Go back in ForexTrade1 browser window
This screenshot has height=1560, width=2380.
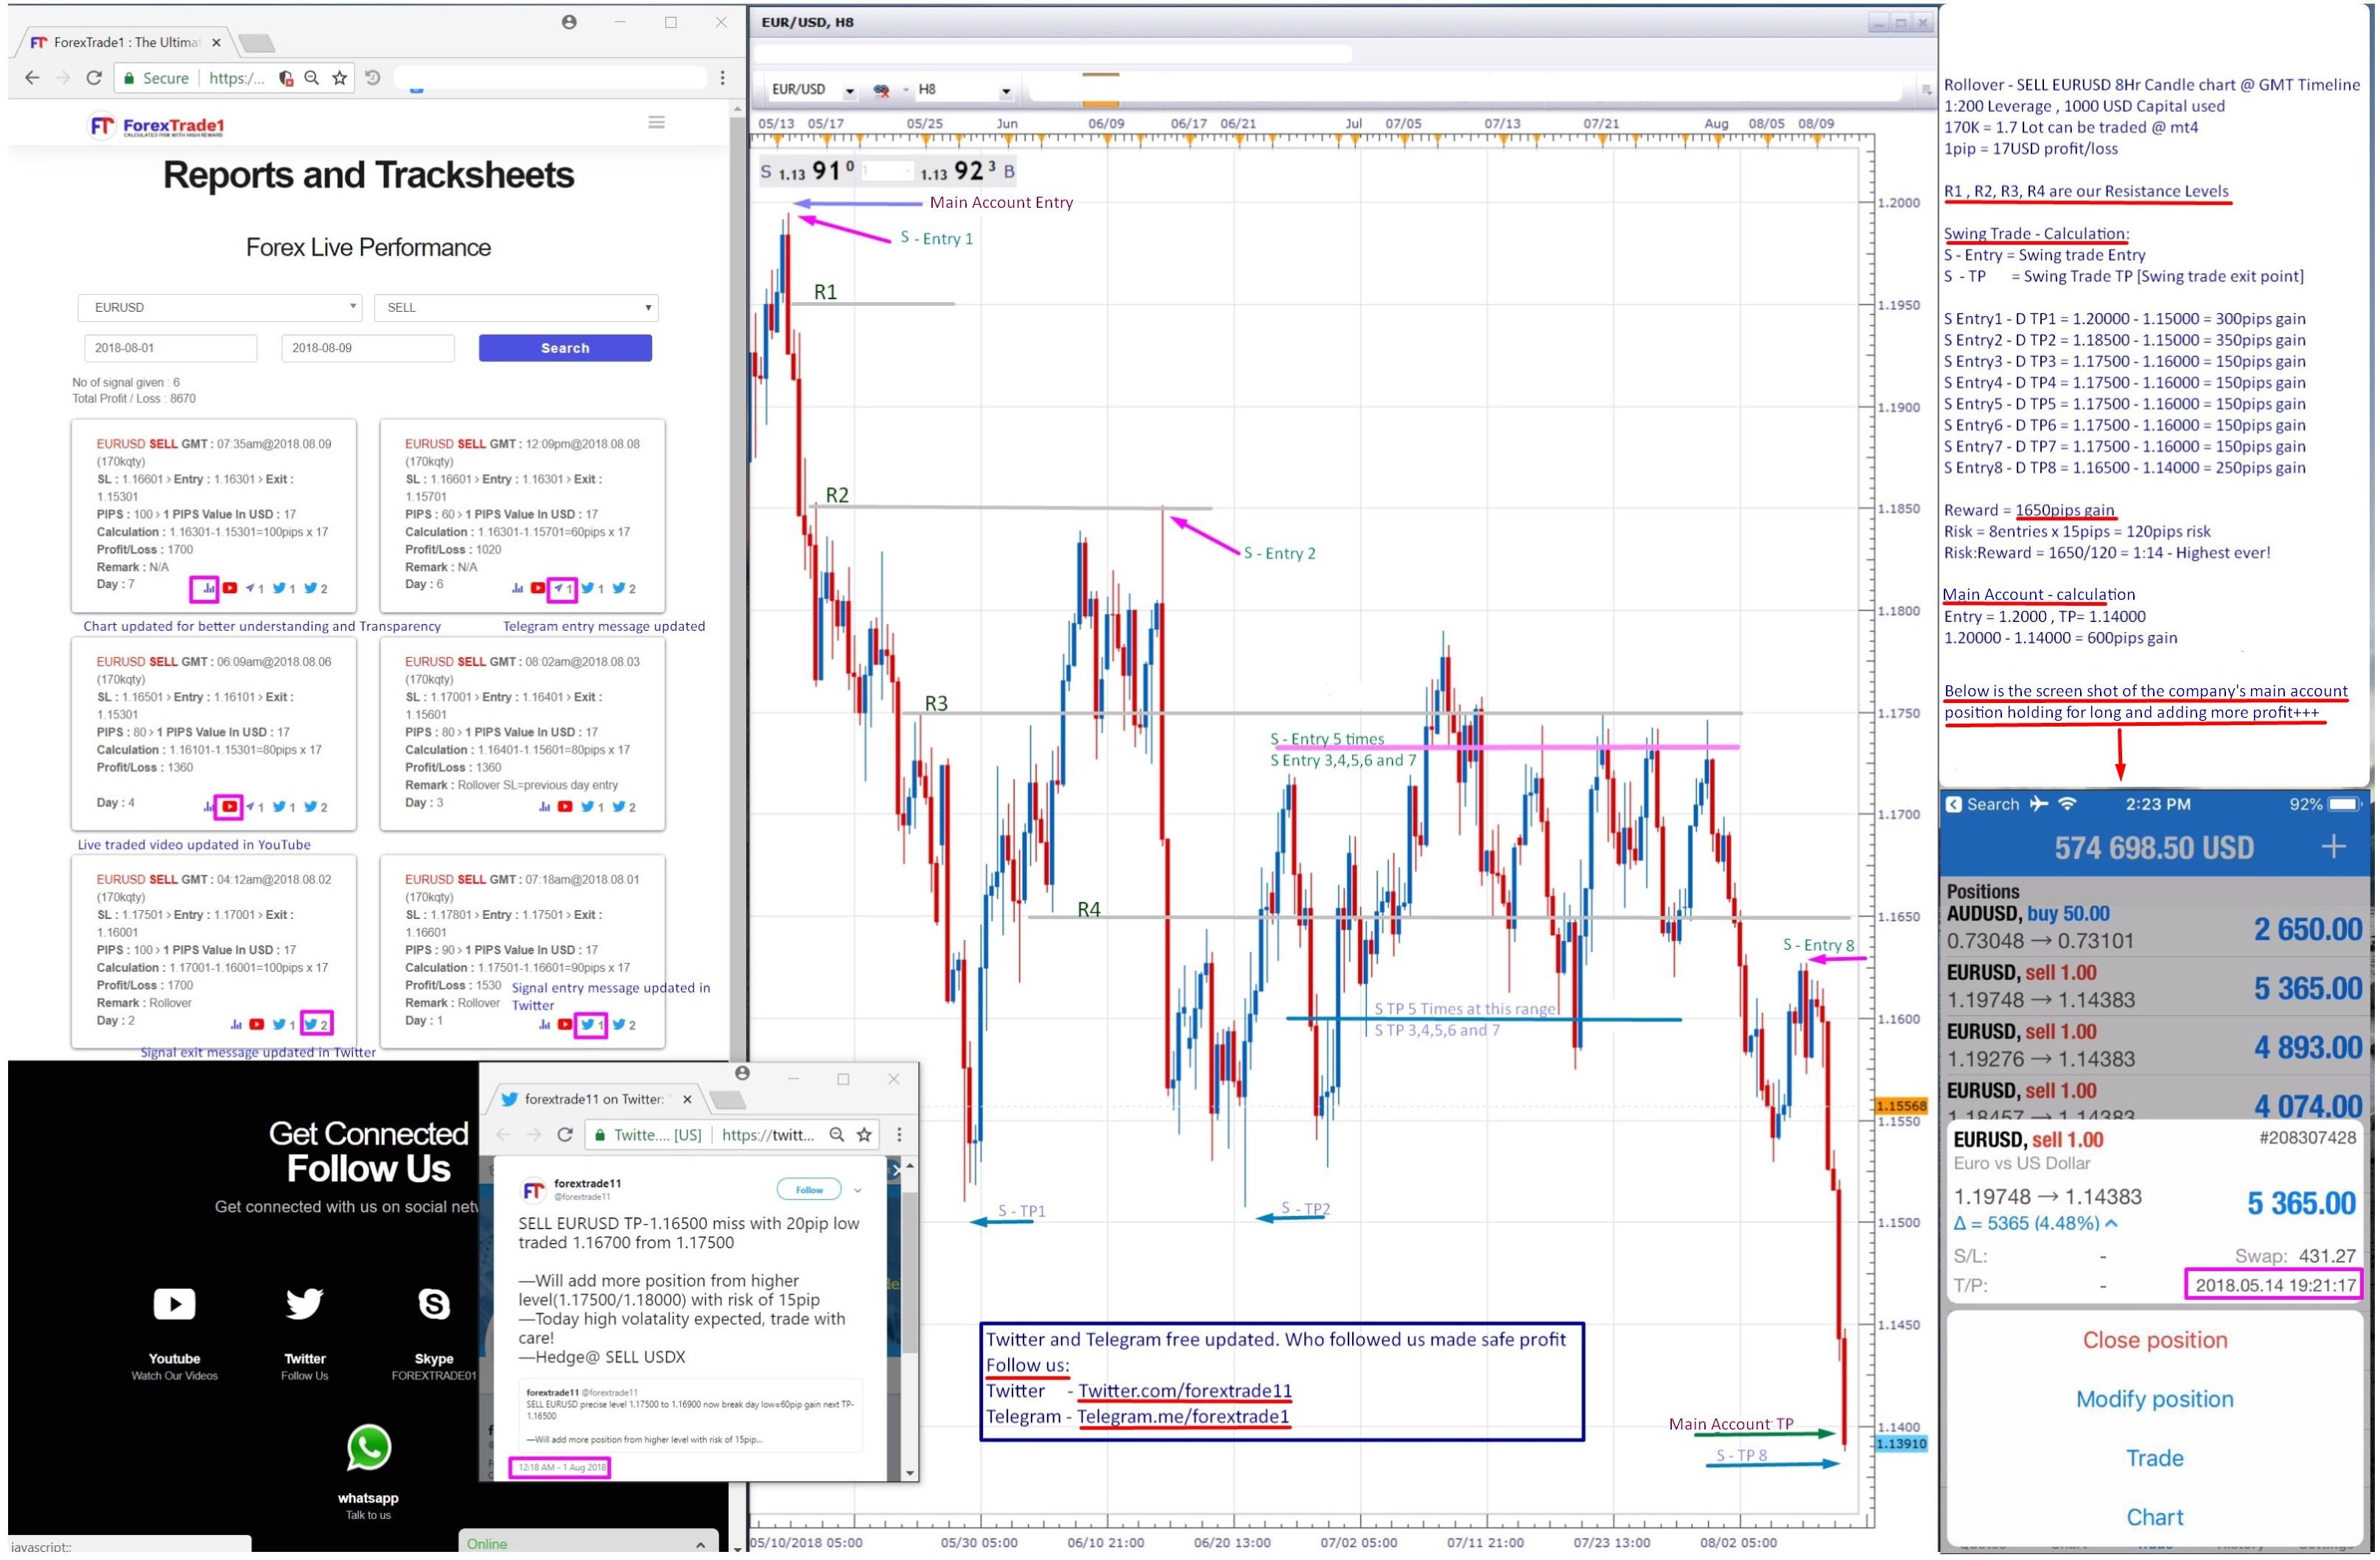32,78
